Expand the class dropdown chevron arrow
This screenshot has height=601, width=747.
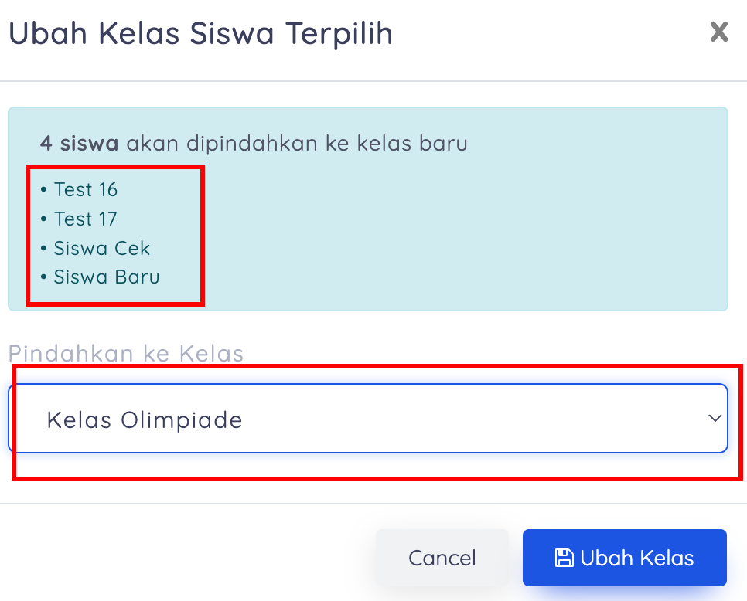tap(715, 418)
